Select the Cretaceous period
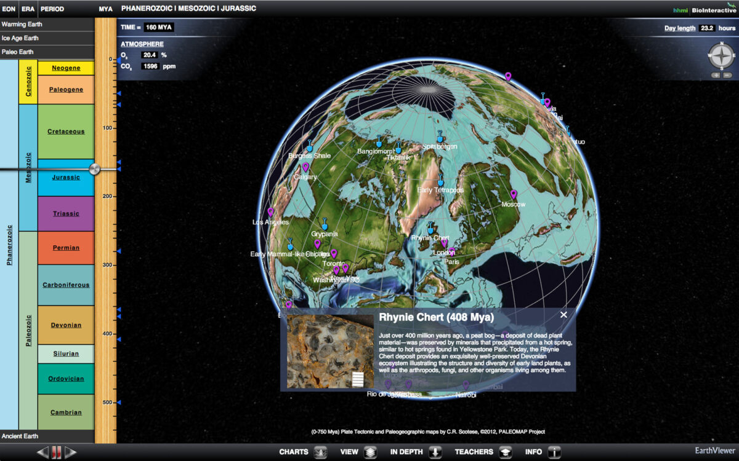This screenshot has height=461, width=739. (x=66, y=131)
